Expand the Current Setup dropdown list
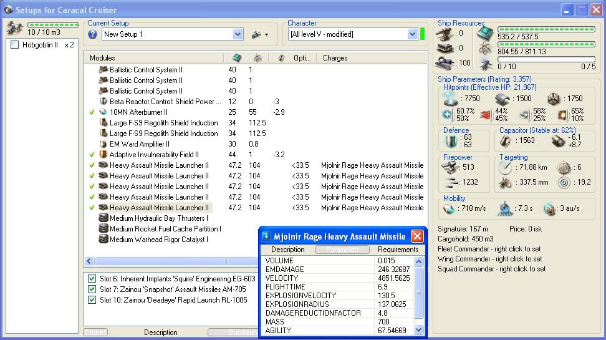 tap(238, 35)
